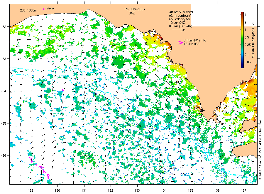Screen dimensions: 264x194
Task: Click the 'Argo' legend label
Action: click(x=50, y=9)
